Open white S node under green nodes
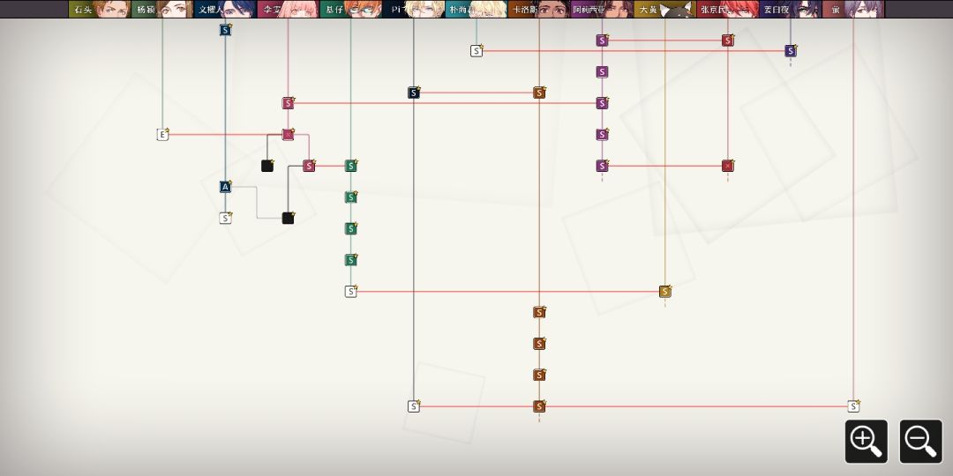Screen dimensions: 953x476 [x=350, y=292]
